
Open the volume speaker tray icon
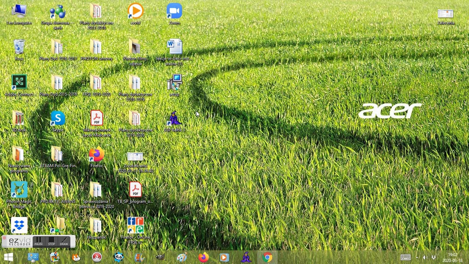425,257
